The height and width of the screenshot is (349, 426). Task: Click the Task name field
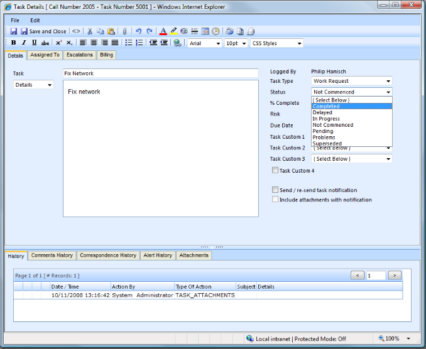161,73
